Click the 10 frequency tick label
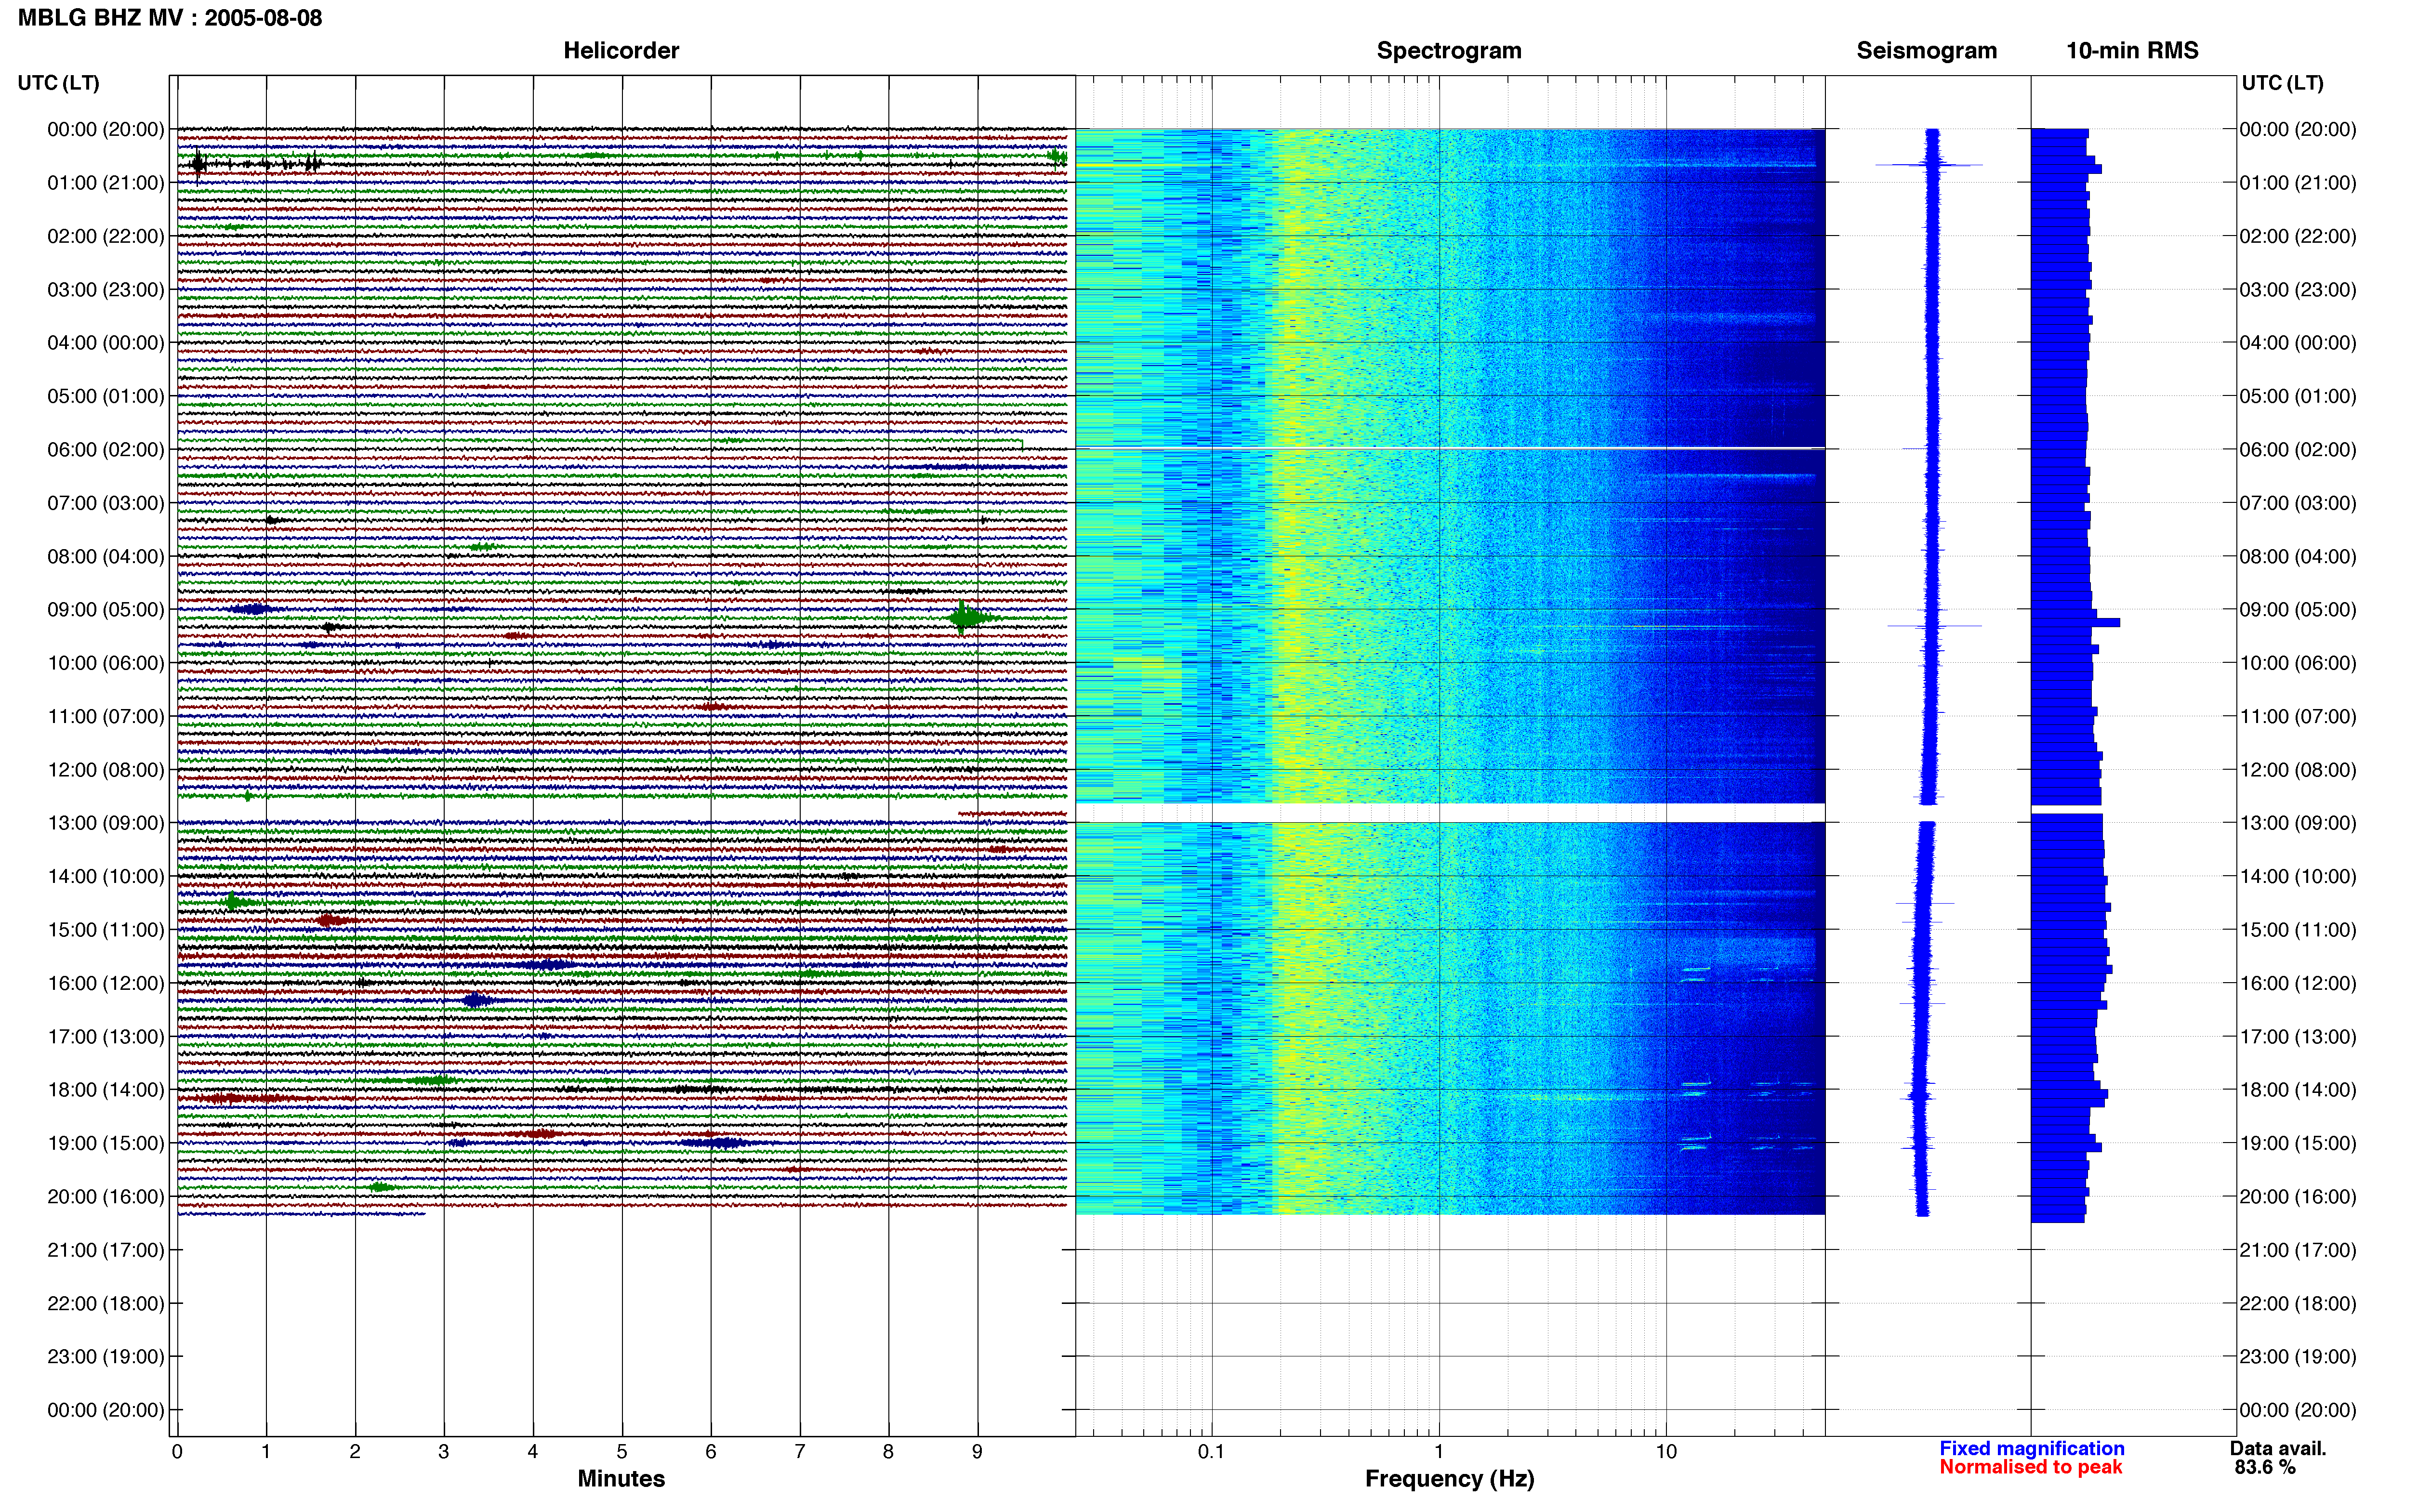The height and width of the screenshot is (1512, 2418). point(1666,1452)
